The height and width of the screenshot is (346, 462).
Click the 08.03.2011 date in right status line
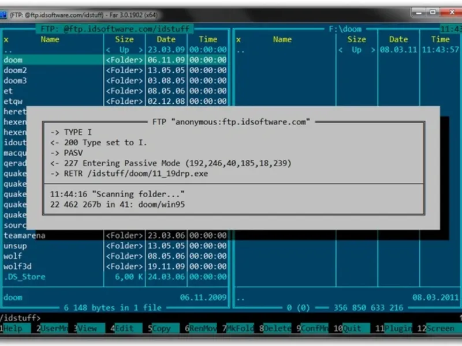click(x=435, y=298)
